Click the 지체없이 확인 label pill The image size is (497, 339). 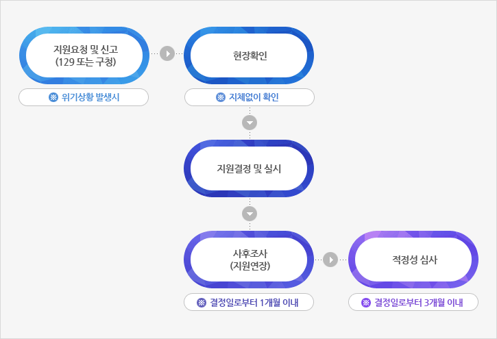point(250,97)
